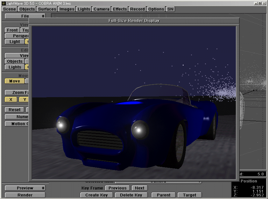Open the File dropdown
This screenshot has width=268, height=199.
[25, 16]
